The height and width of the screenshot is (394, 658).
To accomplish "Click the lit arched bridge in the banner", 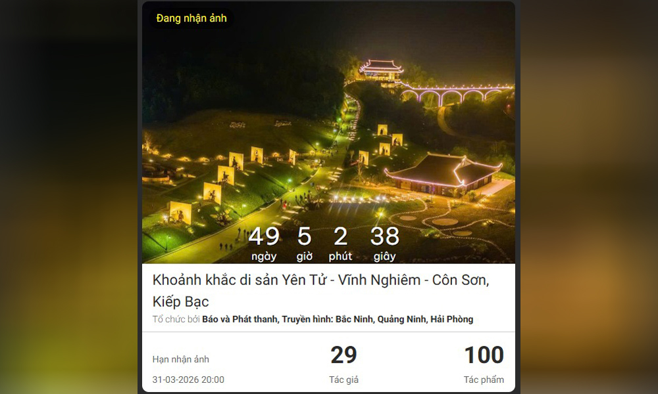I will 455,94.
